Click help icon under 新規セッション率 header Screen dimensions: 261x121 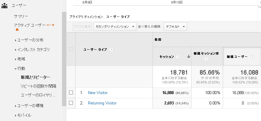pos(206,59)
